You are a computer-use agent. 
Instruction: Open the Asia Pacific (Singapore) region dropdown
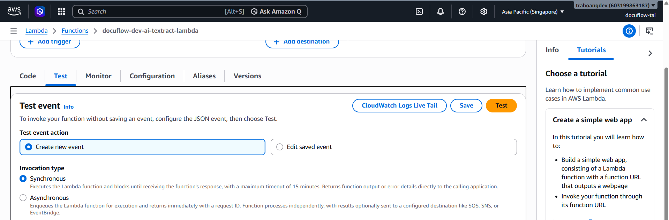[x=533, y=11]
